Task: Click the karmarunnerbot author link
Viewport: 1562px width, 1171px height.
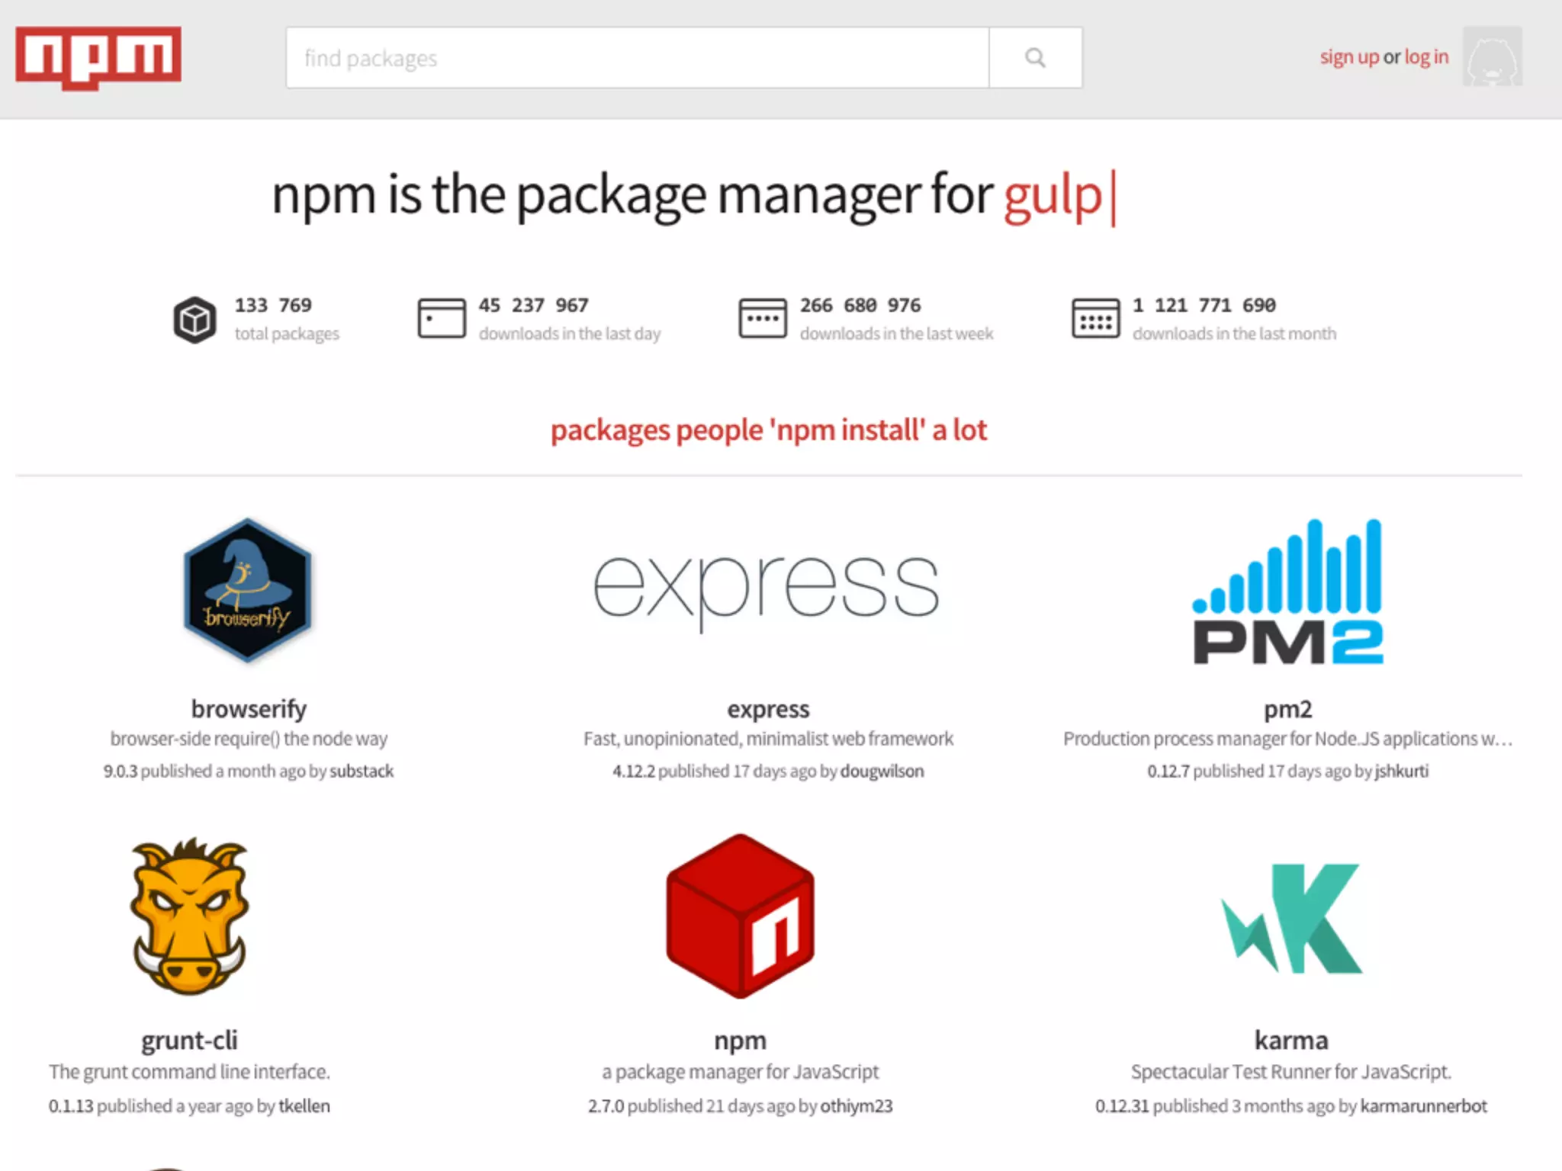Action: (x=1423, y=1105)
